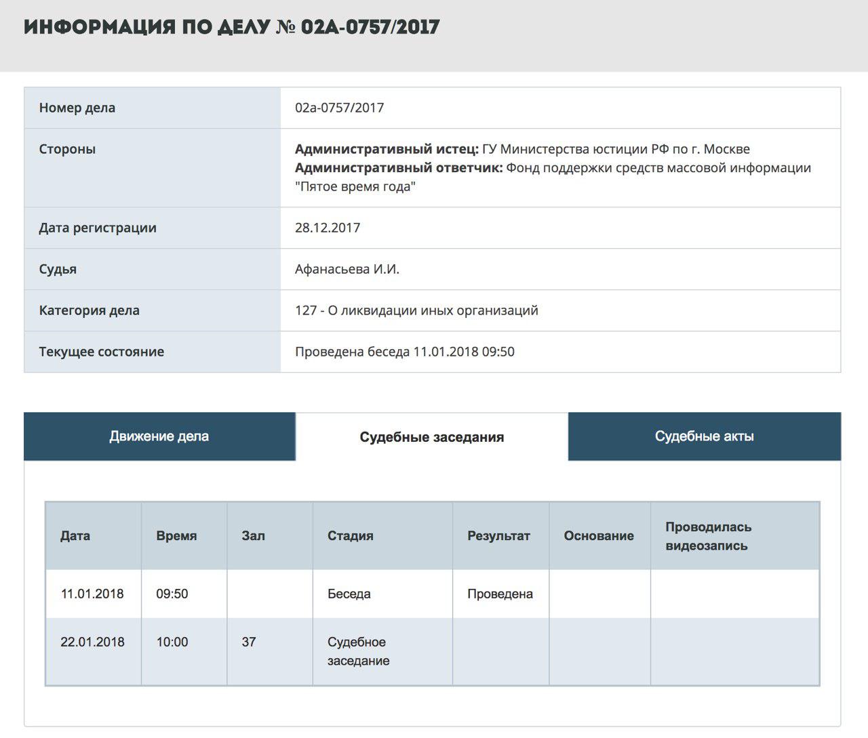This screenshot has height=738, width=868.
Task: Switch to the Судебные акты tab
Action: [x=704, y=436]
